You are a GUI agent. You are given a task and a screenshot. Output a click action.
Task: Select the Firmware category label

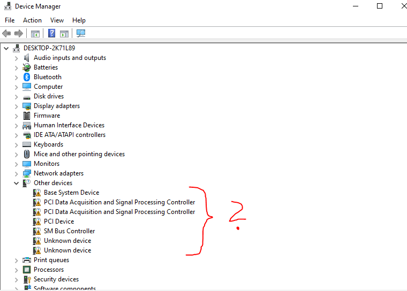47,116
